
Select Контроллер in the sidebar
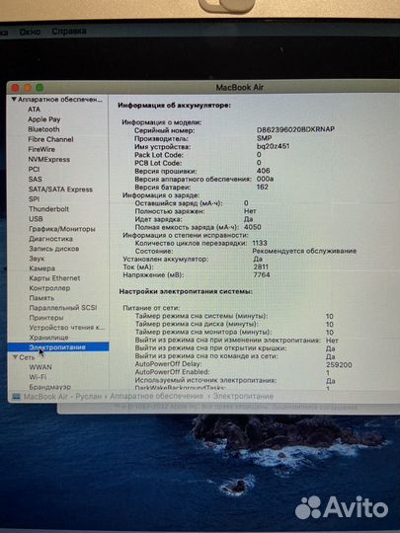point(49,288)
